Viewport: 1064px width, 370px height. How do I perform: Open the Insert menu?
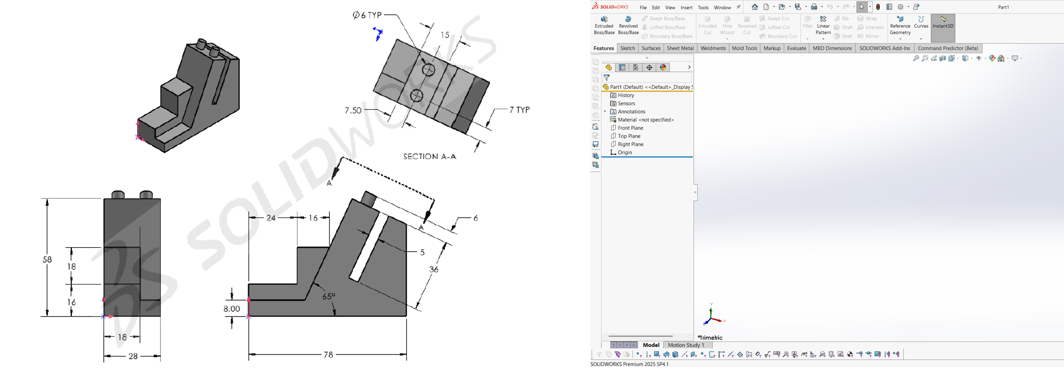[x=687, y=7]
